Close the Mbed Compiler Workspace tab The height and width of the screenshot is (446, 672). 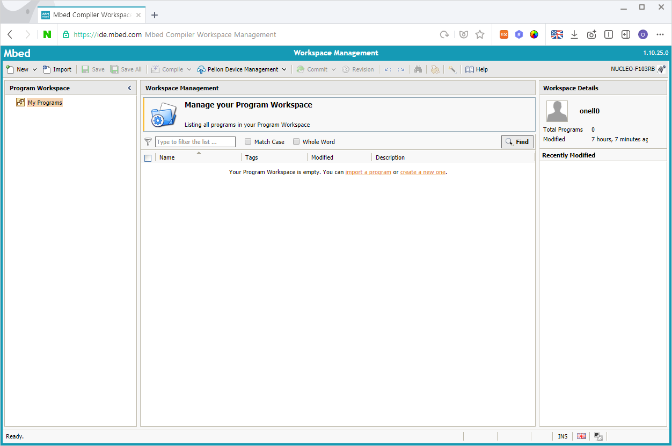138,15
